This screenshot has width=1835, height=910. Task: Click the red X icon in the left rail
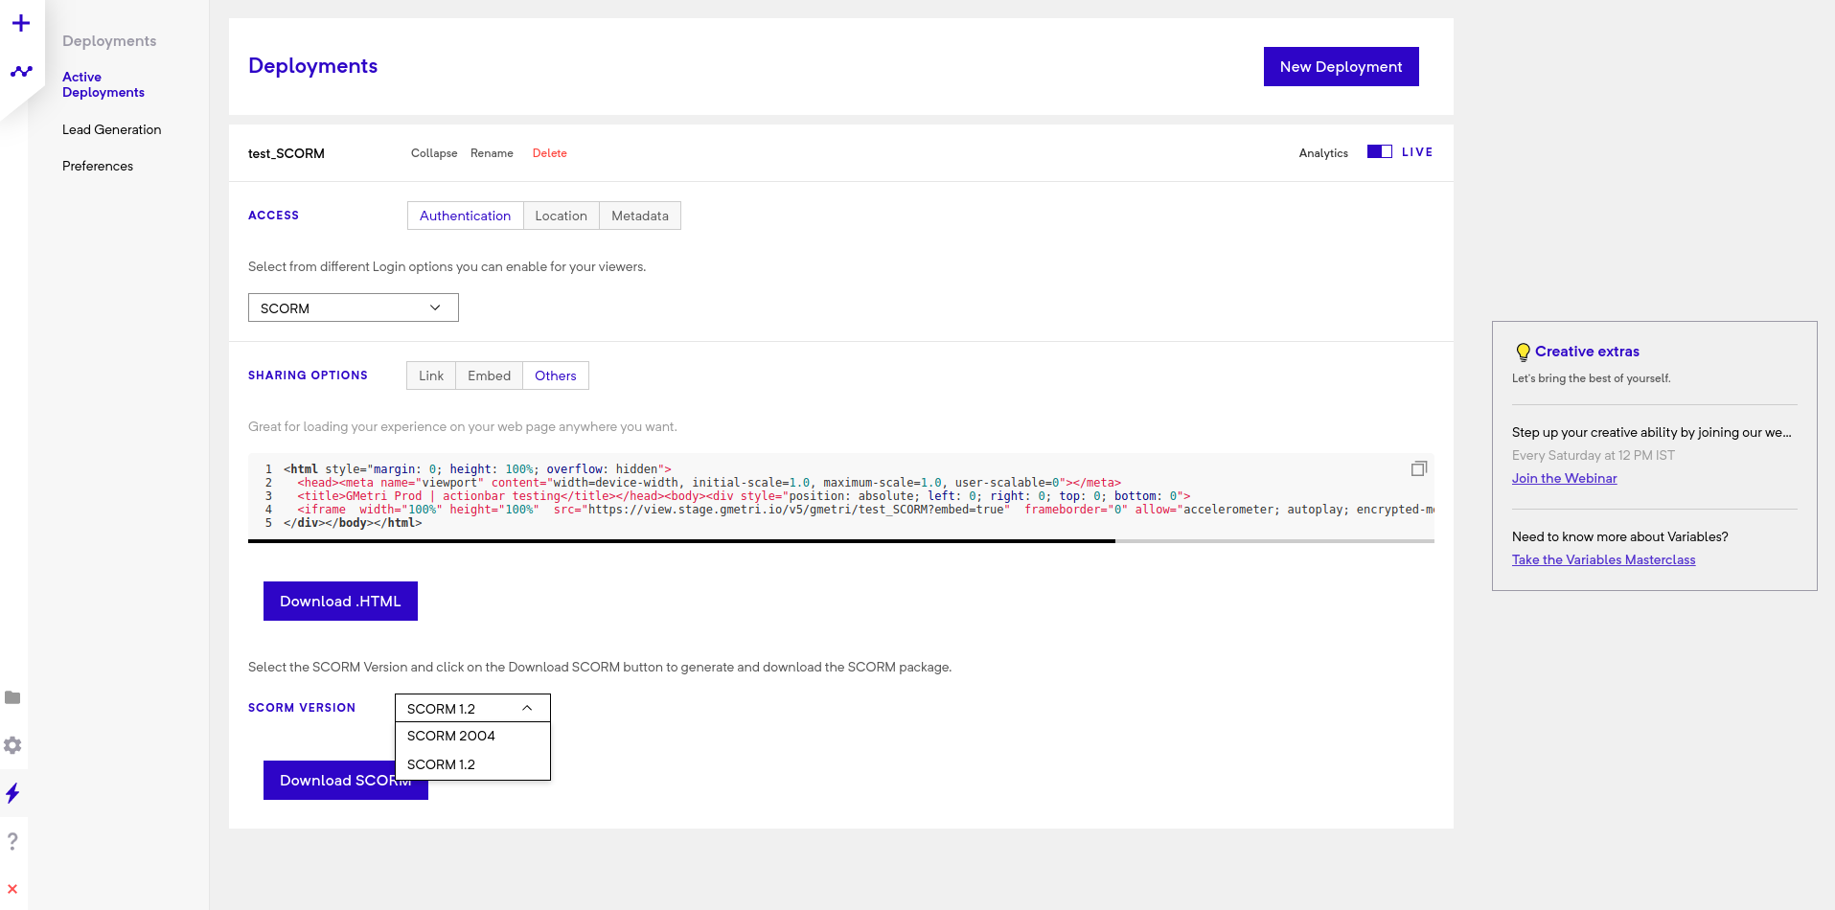pos(12,889)
